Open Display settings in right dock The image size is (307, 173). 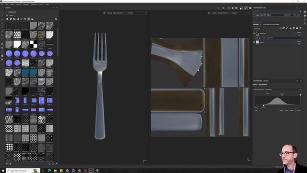[x=305, y=12]
